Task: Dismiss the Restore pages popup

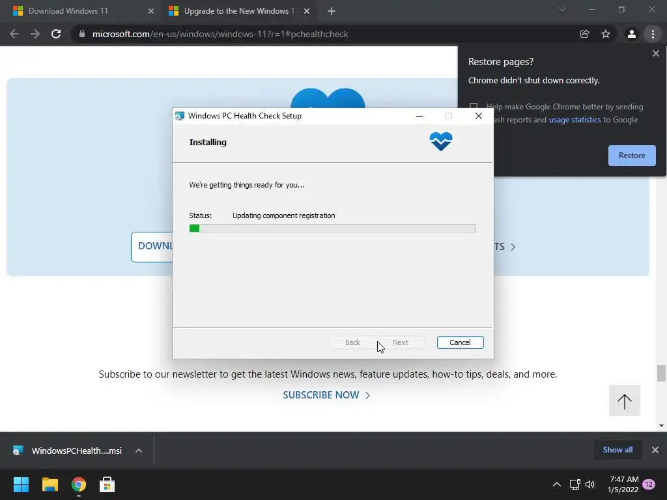Action: click(x=656, y=53)
